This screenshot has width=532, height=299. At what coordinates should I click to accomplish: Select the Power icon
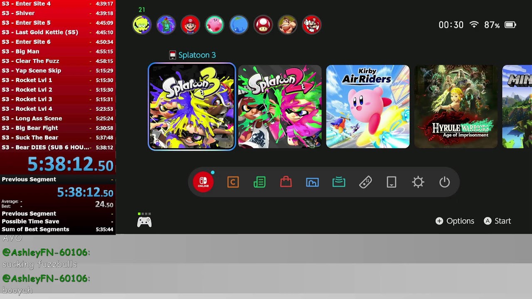[x=445, y=182]
